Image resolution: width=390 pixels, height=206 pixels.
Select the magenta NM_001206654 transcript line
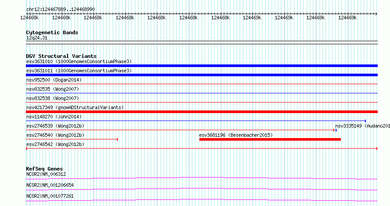pyautogui.click(x=202, y=189)
